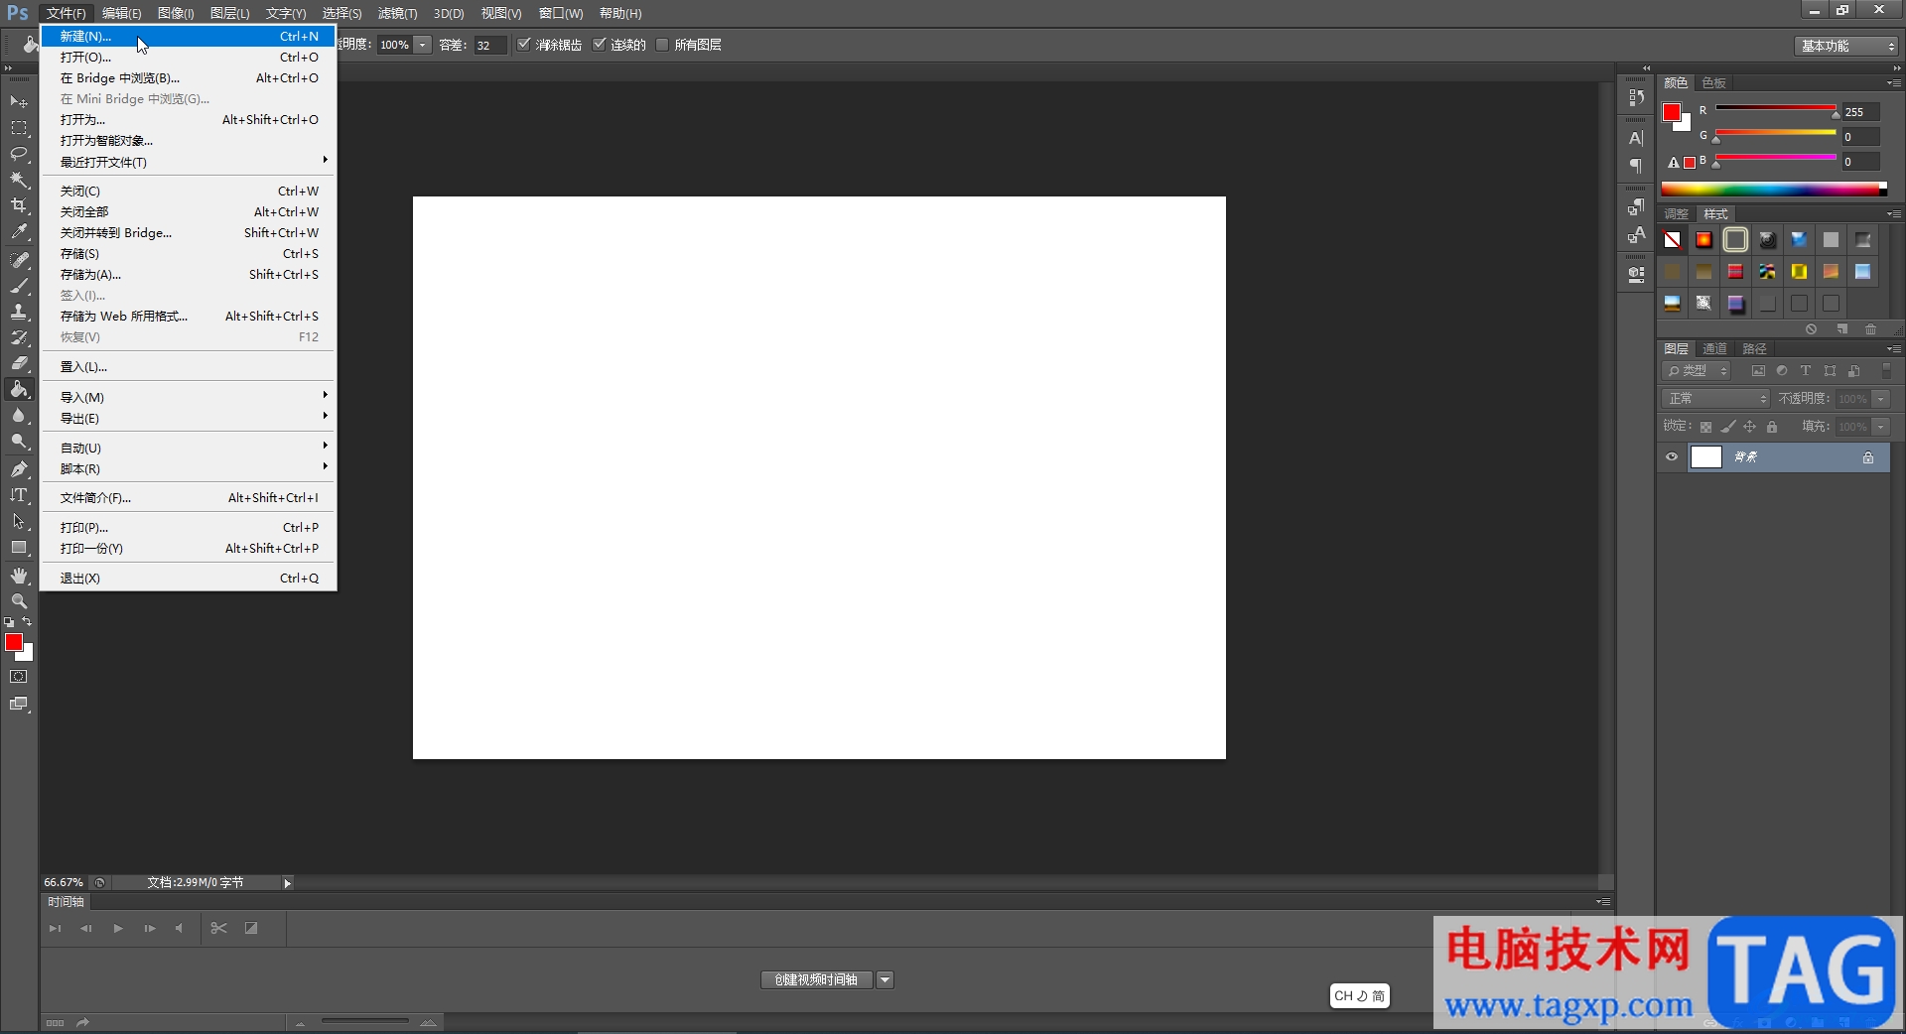Select the Pen tool

19,469
